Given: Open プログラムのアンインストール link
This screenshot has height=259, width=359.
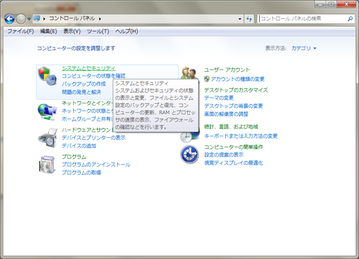Looking at the screenshot, I should (96, 164).
